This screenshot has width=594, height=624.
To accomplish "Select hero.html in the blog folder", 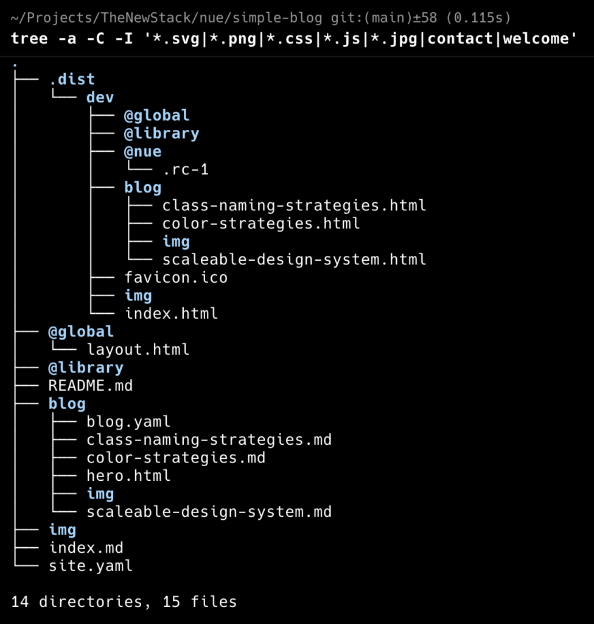I will 128,475.
